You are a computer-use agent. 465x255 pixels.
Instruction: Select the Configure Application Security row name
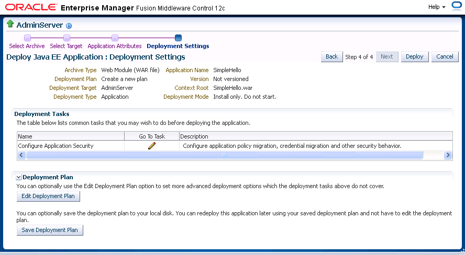56,146
